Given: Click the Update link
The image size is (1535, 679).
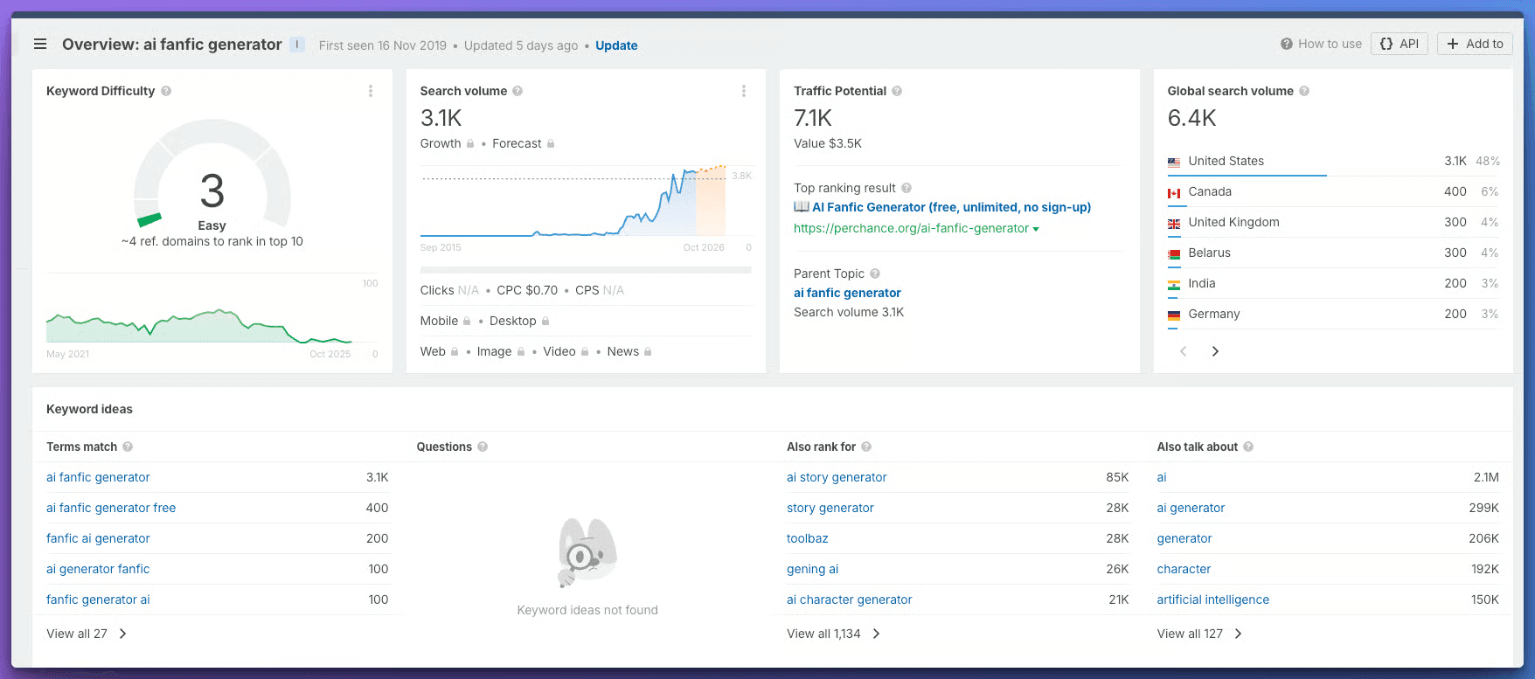Looking at the screenshot, I should tap(616, 45).
